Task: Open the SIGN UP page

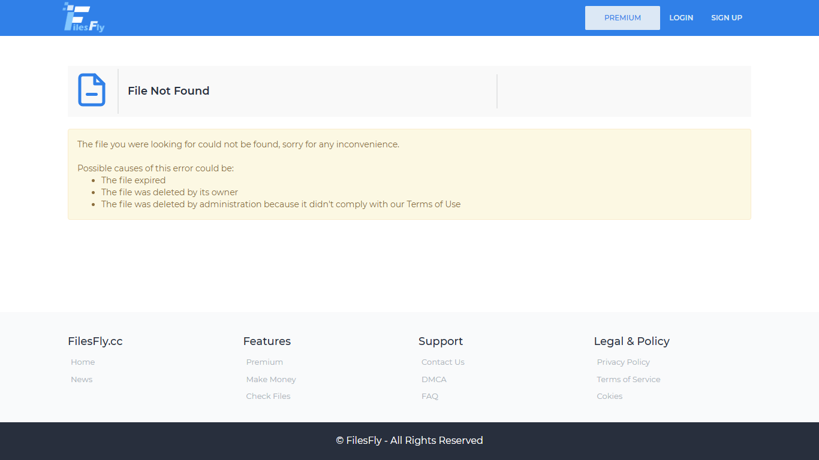Action: point(727,18)
